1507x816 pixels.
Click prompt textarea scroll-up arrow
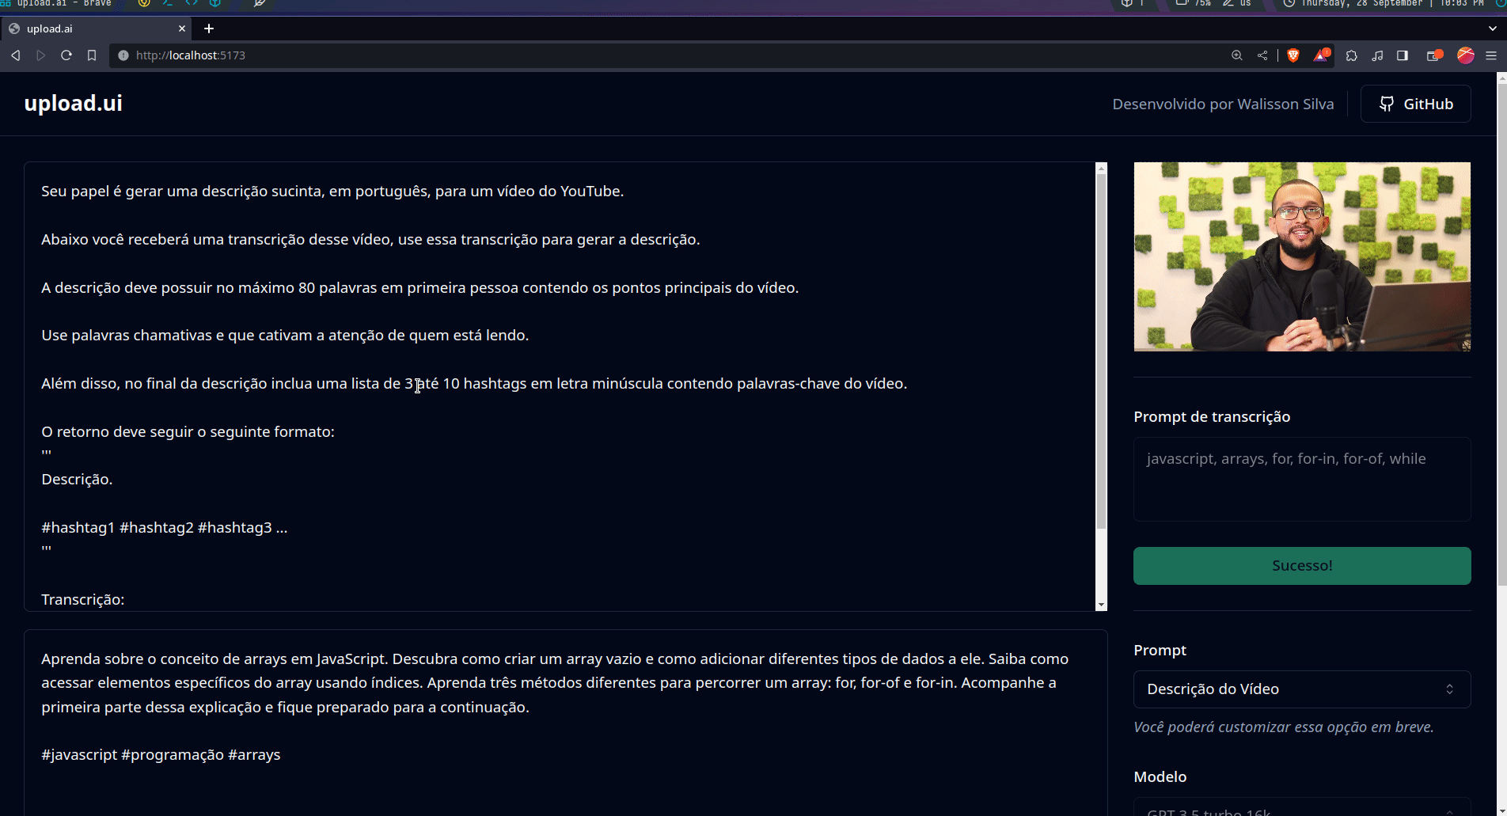[1101, 168]
